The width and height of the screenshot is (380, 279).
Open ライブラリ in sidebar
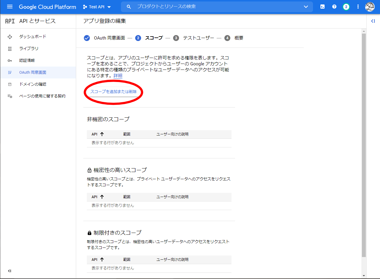click(38, 48)
